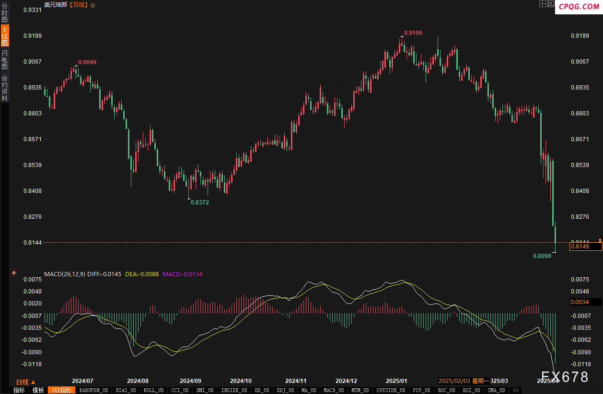
Task: Click the -0.0118 left MACD axis label
Action: click(31, 364)
